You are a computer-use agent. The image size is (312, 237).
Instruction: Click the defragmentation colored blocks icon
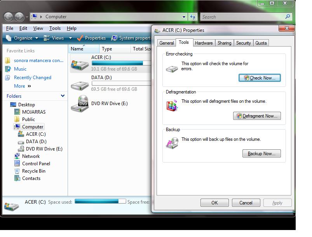(172, 106)
